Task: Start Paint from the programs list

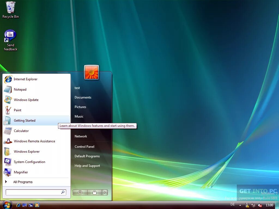Action: (x=37, y=110)
